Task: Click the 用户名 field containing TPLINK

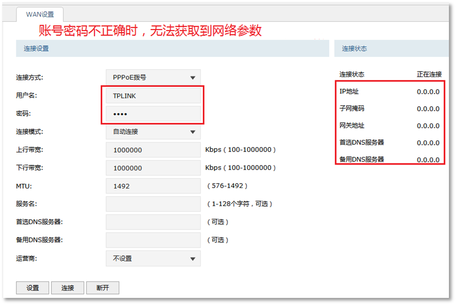Action: [x=153, y=96]
